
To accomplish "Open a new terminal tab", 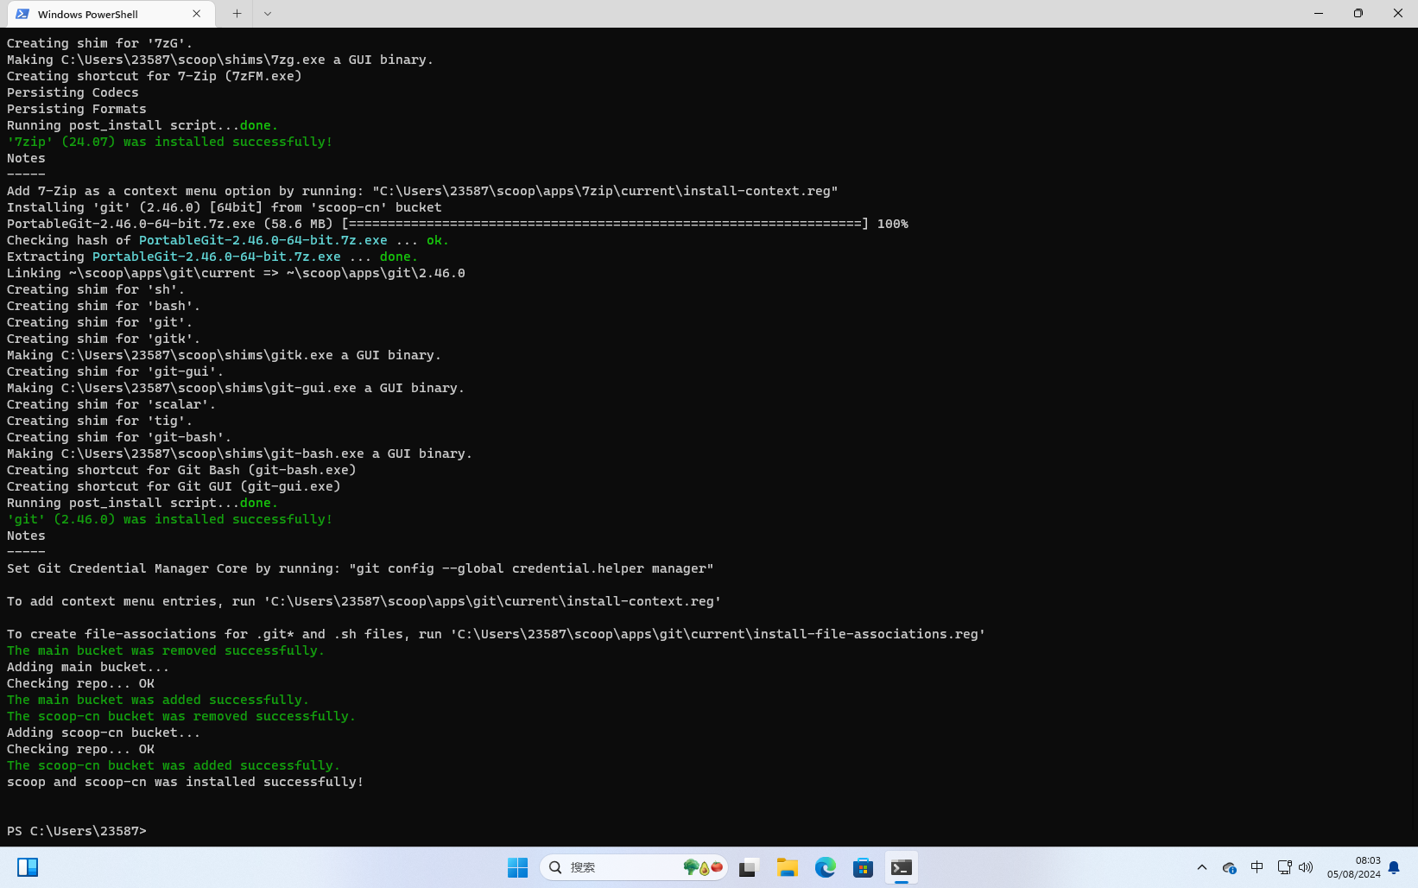I will tap(237, 14).
